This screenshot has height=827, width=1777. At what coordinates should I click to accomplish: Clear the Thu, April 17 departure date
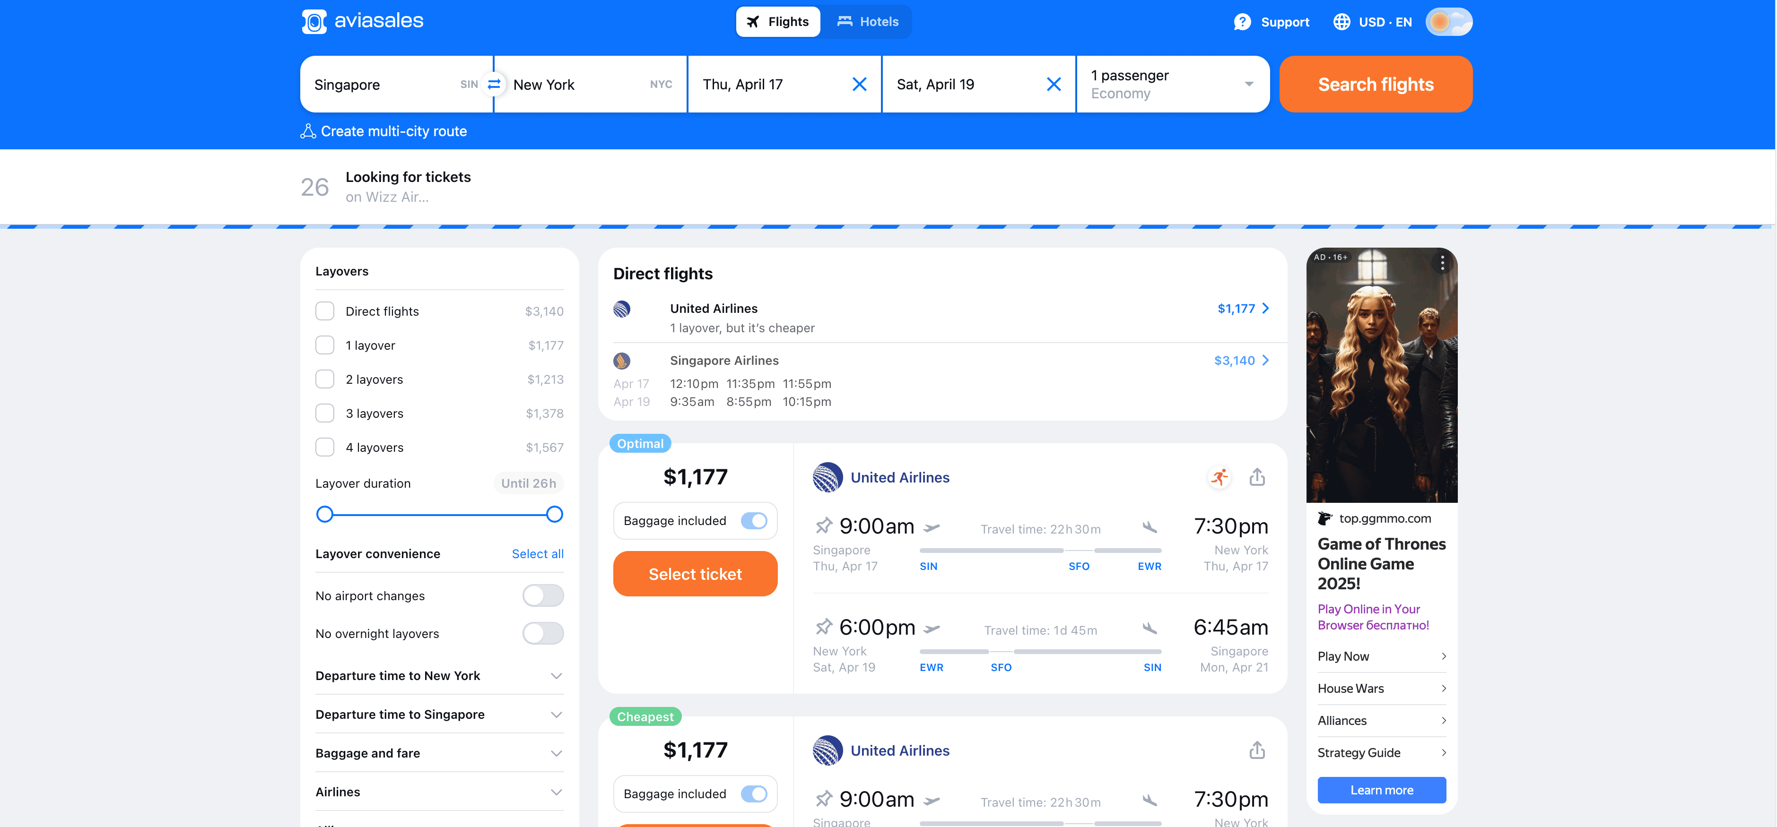[859, 84]
